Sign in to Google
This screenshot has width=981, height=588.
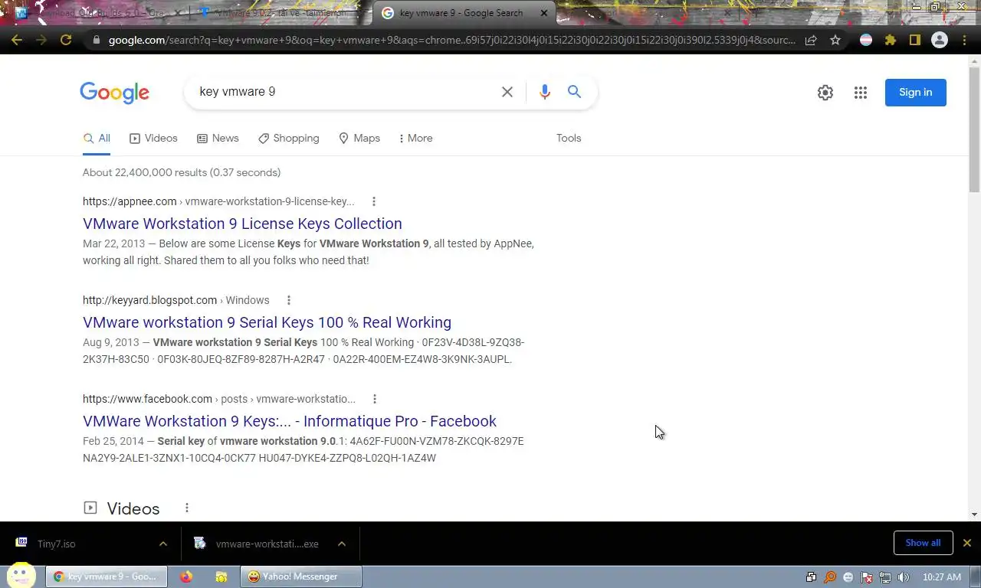click(915, 93)
